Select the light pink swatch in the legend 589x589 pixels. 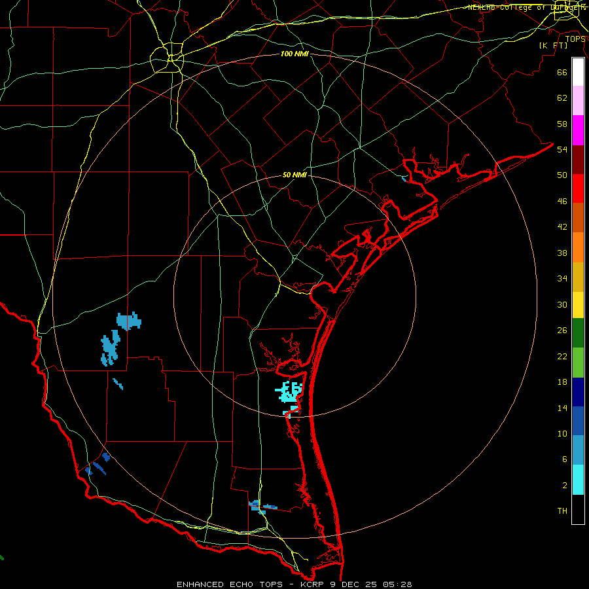pos(578,101)
